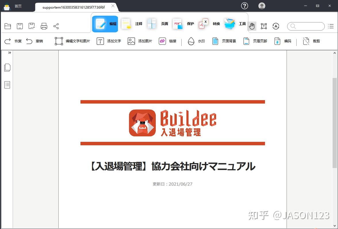The width and height of the screenshot is (338, 229).
Task: Select 添加文字 add text tool
Action: 109,41
